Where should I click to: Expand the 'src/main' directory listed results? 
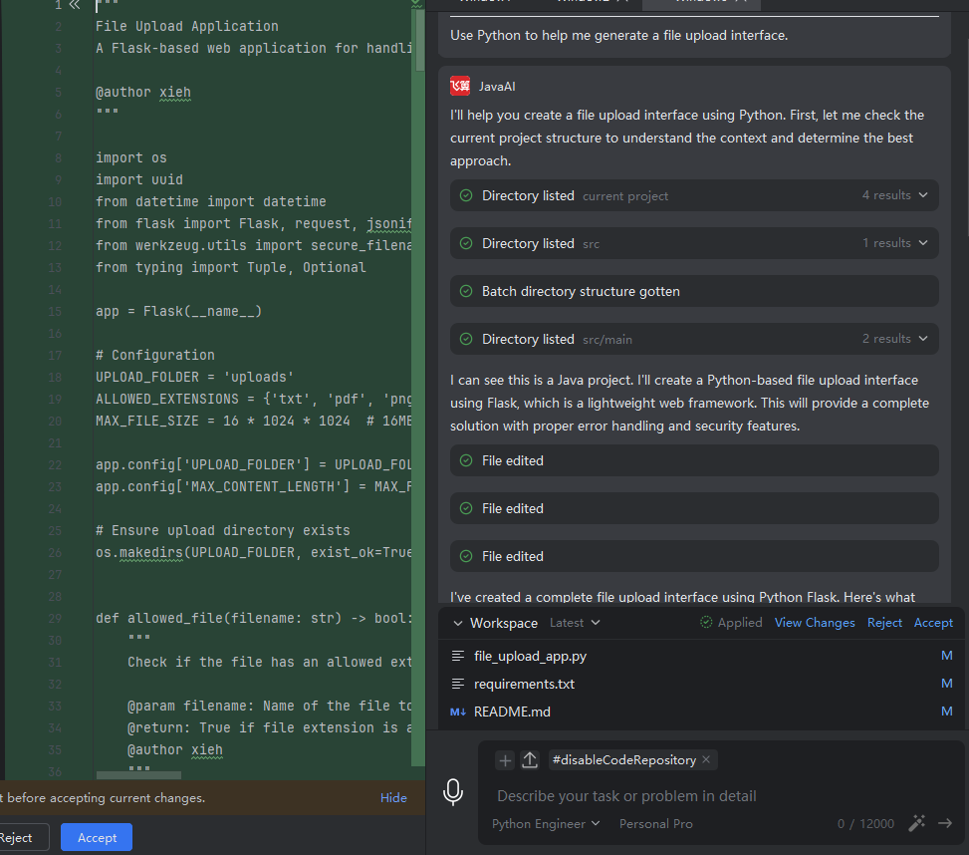pyautogui.click(x=923, y=339)
